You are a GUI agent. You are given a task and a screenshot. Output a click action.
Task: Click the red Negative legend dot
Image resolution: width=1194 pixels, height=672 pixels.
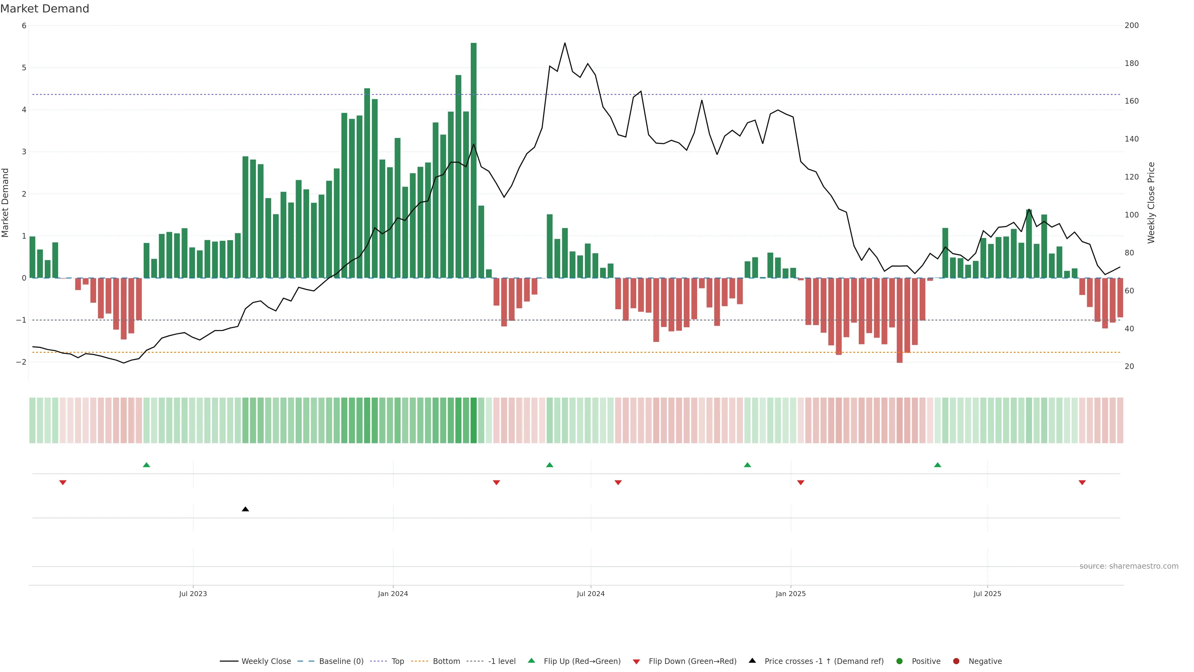pos(956,661)
